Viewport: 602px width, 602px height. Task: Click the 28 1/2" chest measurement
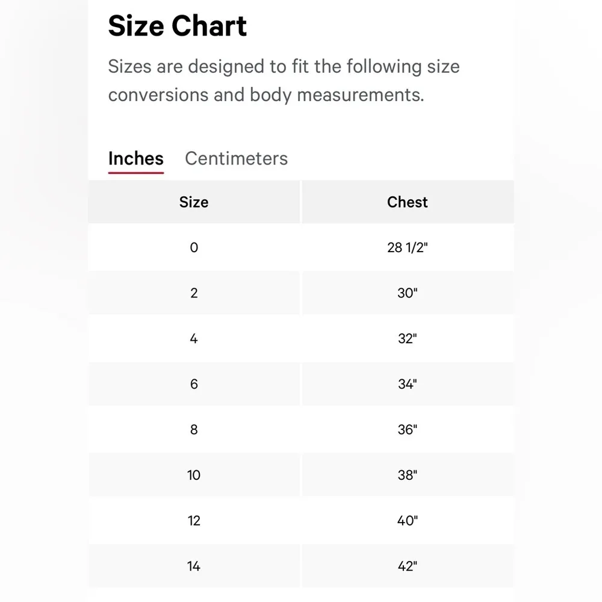click(x=408, y=247)
